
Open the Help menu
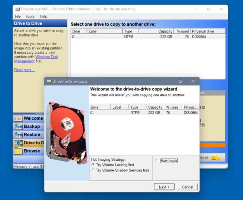[43, 16]
